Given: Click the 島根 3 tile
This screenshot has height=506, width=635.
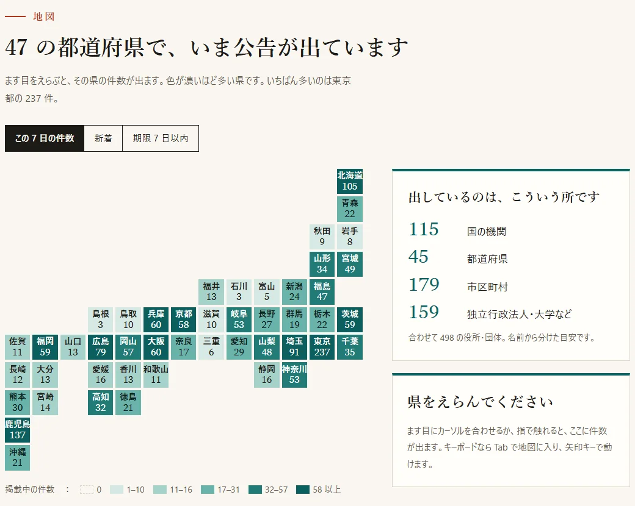Looking at the screenshot, I should click(100, 319).
